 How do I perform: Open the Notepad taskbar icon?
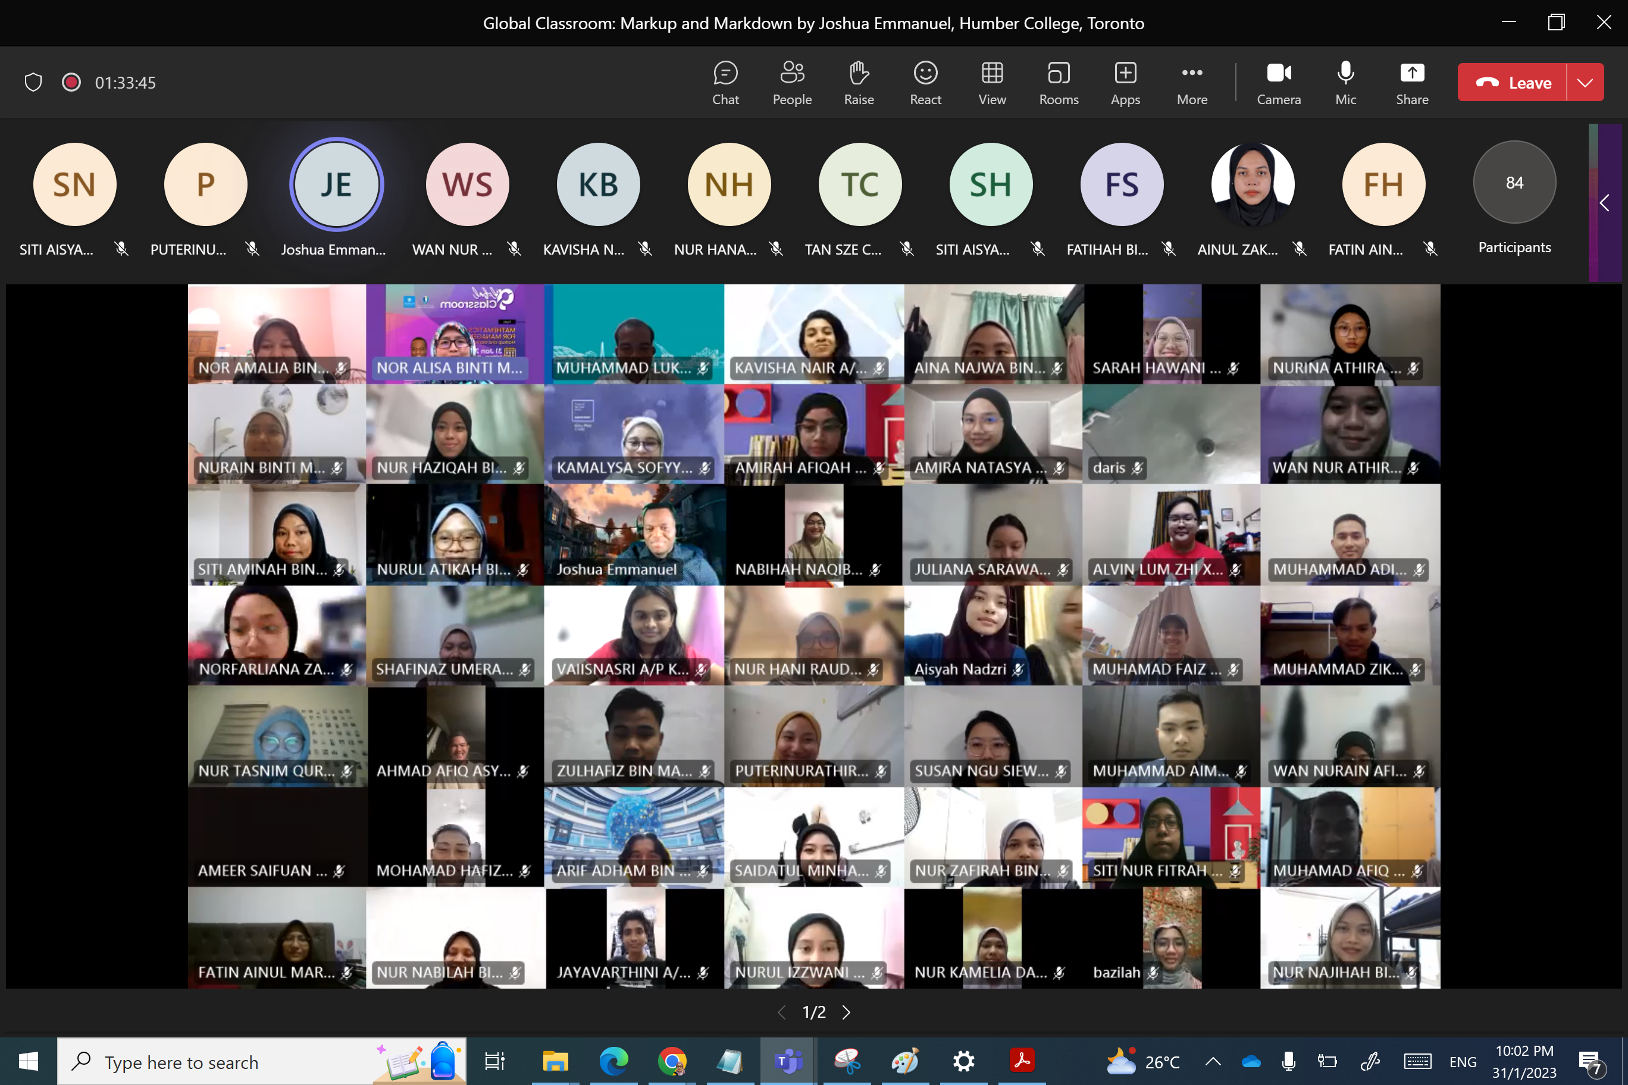[730, 1061]
